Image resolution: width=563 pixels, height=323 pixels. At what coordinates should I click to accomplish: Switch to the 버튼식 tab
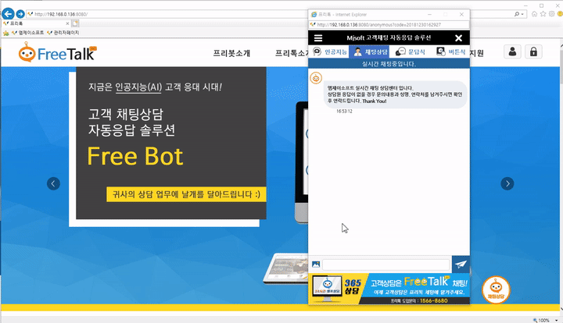pos(450,52)
